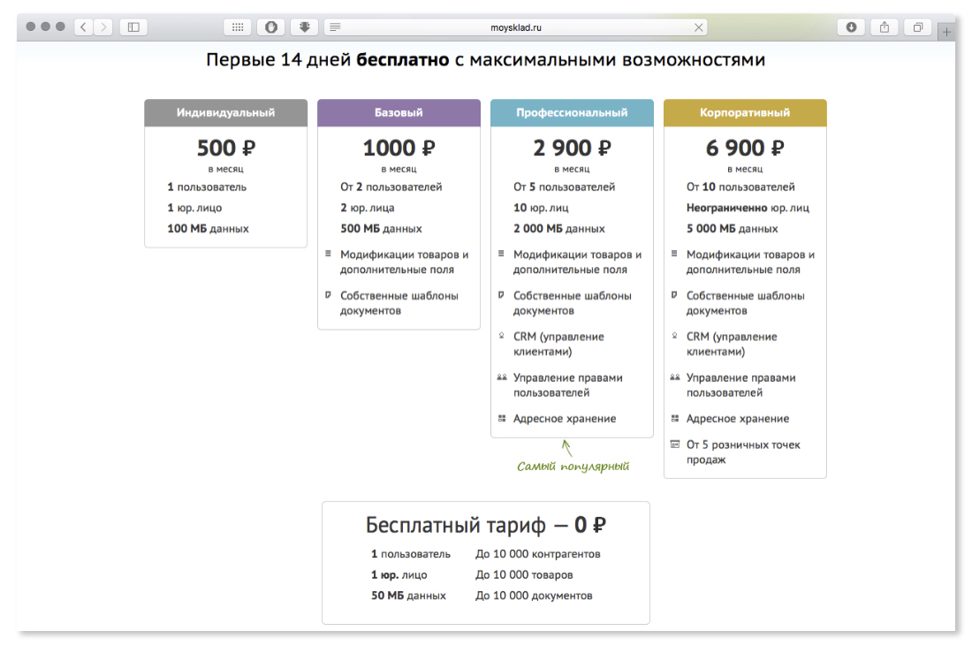Click user rights icon in Профессиональный plan
972x646 pixels.
tap(502, 377)
